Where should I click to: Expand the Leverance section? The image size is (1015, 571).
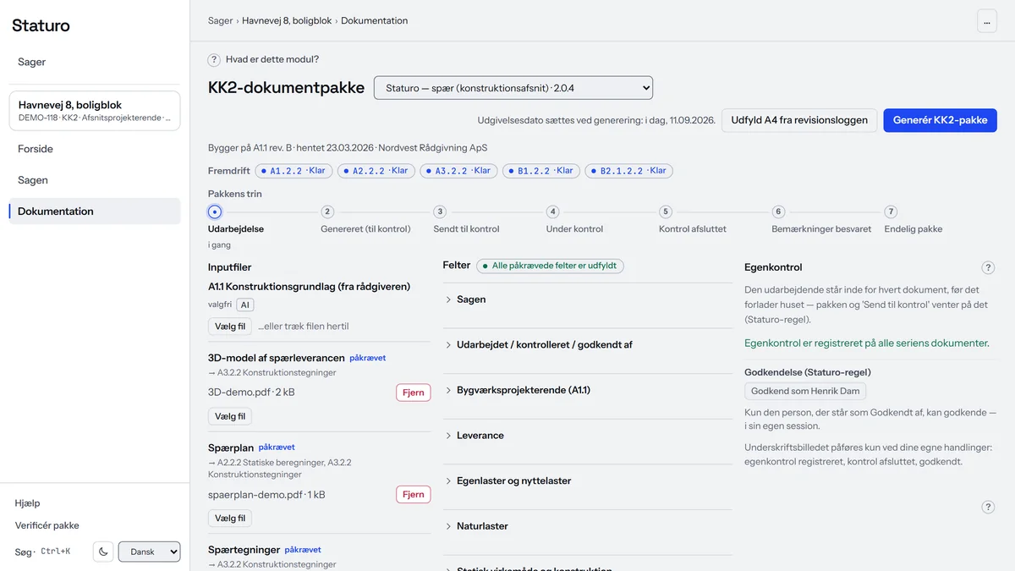(588, 436)
